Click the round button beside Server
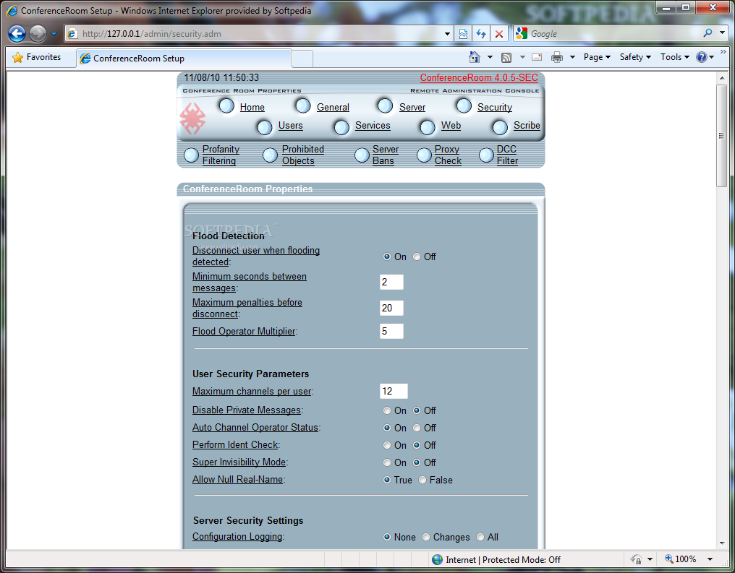The image size is (735, 573). click(x=386, y=106)
